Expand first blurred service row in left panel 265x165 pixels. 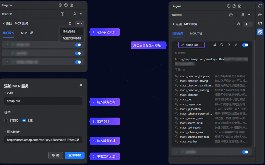point(7,44)
